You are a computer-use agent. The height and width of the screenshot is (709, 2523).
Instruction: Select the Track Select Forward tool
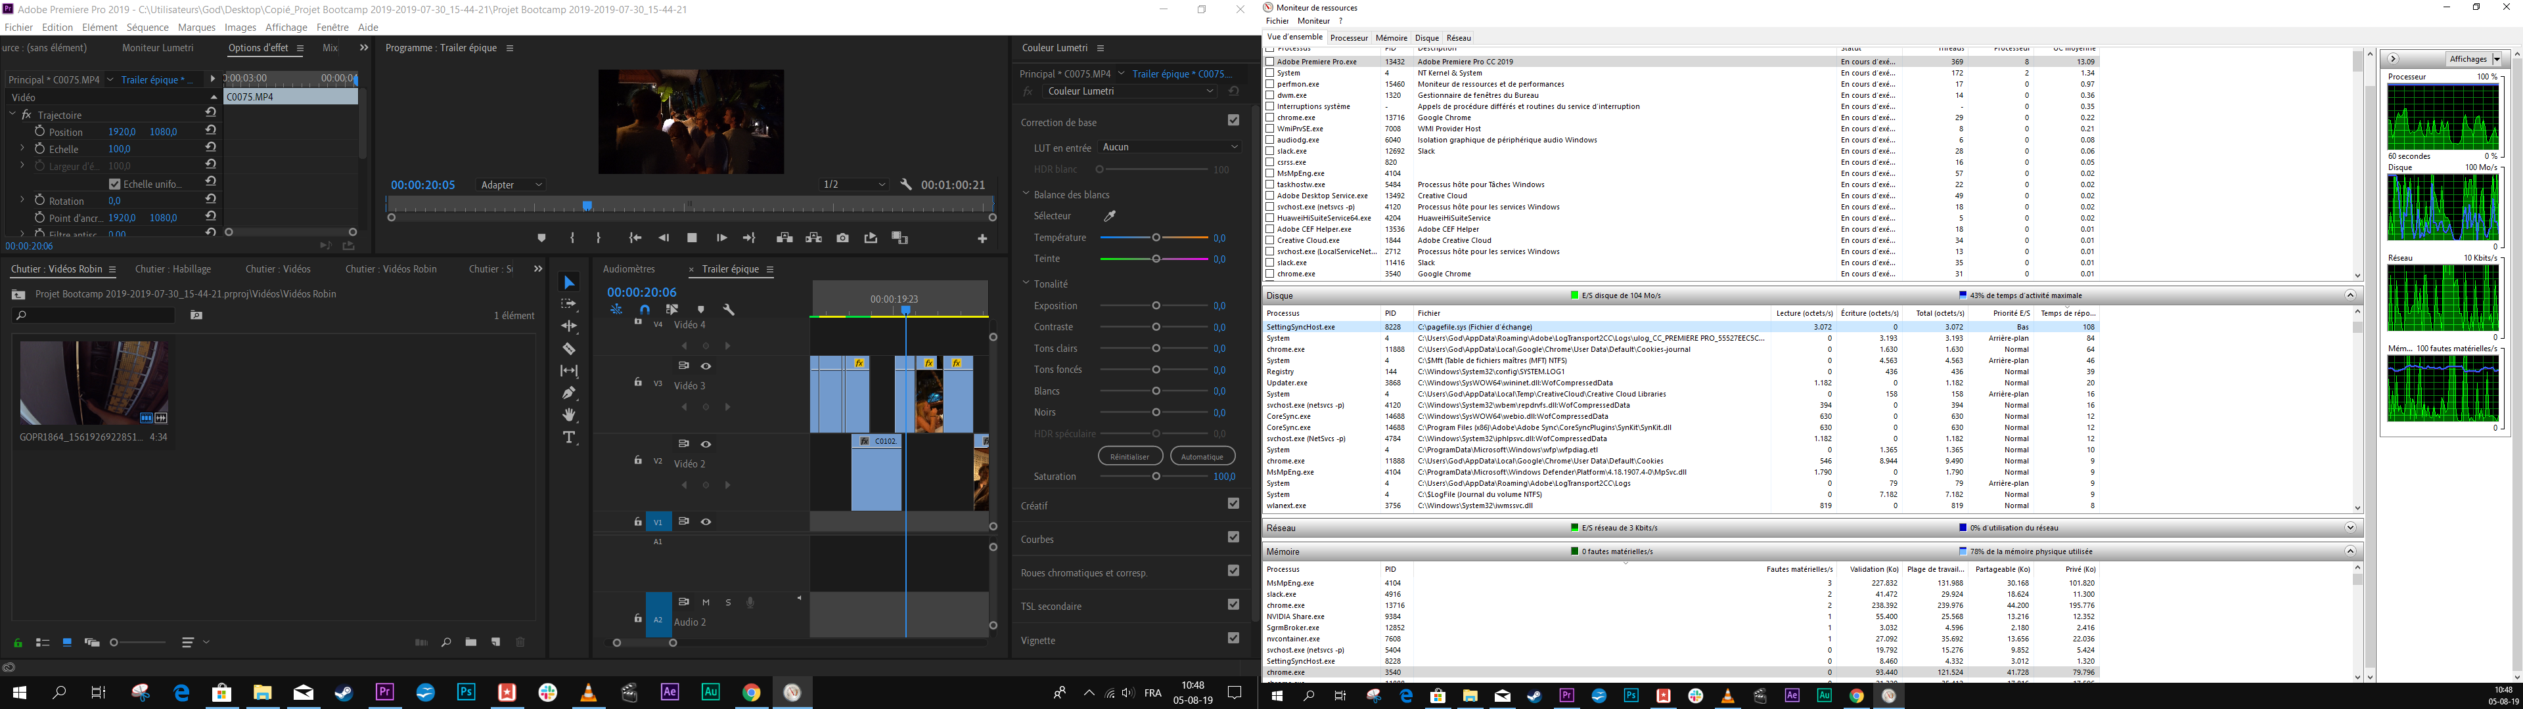(x=569, y=305)
